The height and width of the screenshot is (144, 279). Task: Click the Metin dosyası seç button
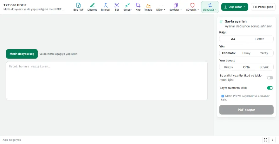pos(22,54)
